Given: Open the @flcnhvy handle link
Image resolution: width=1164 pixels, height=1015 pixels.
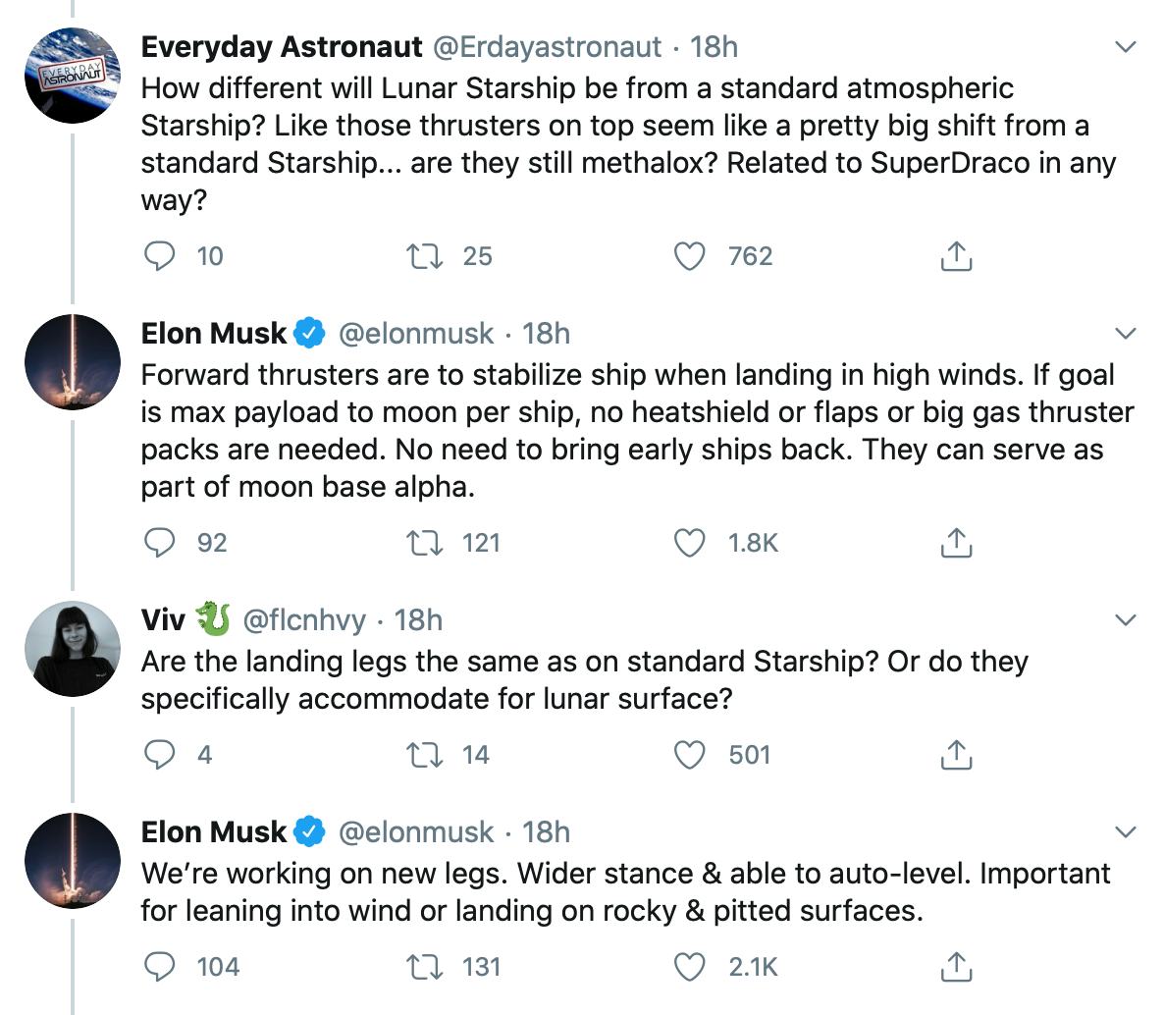Looking at the screenshot, I should point(303,620).
